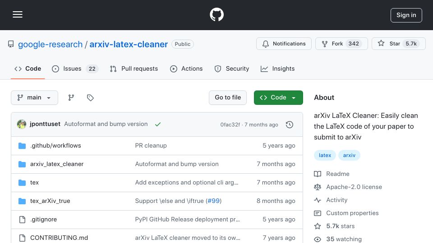
Task: Open the Pull requests tab
Action: [x=134, y=68]
